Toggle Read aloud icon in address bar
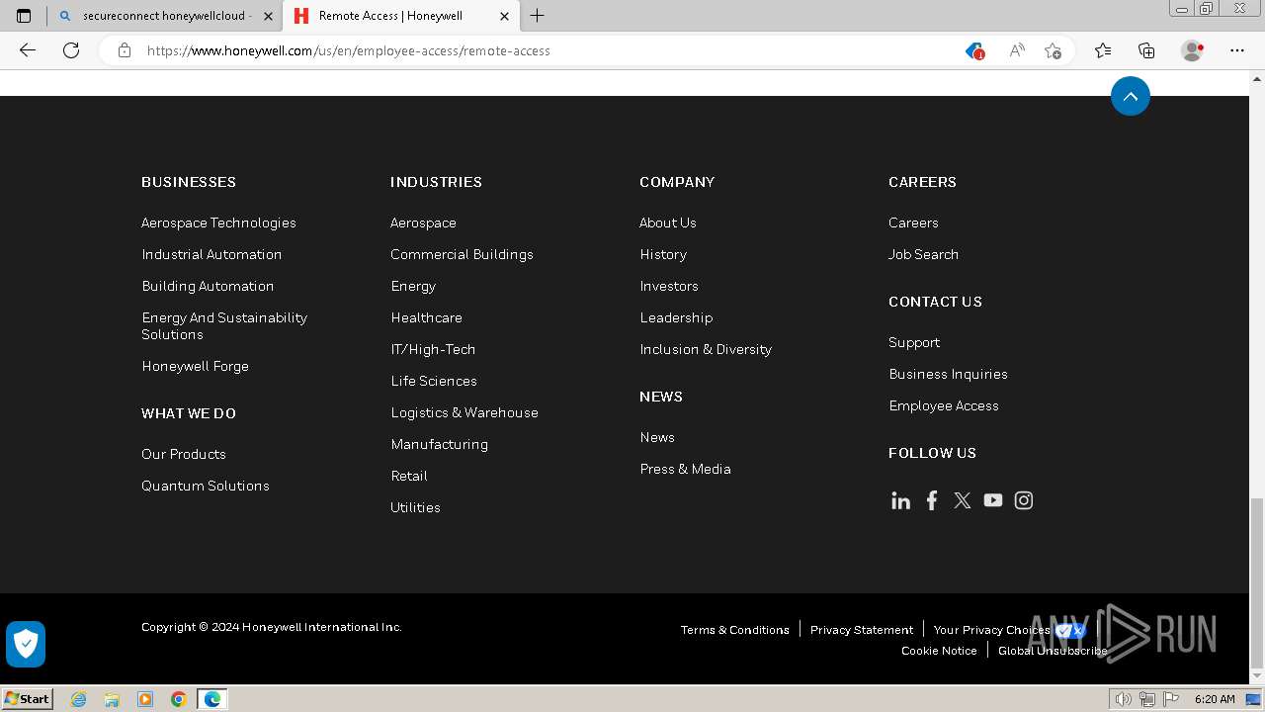Image resolution: width=1265 pixels, height=712 pixels. click(x=1016, y=50)
